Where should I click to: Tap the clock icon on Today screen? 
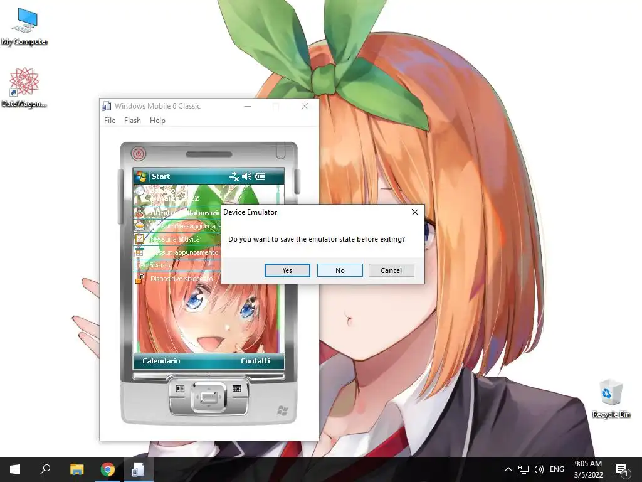click(140, 191)
